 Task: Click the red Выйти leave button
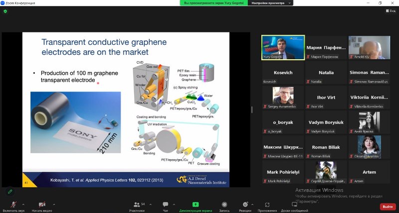388,207
